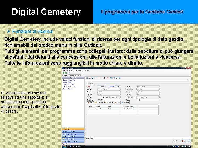Image resolution: width=198 pixels, height=148 pixels.
Task: Click Digital Cemetery taskbar button
Action: pos(76,146)
